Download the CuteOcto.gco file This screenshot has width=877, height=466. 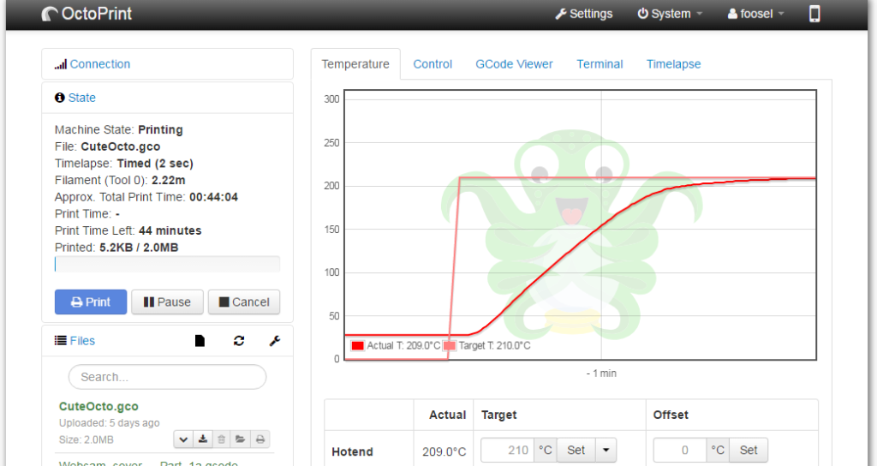(202, 439)
